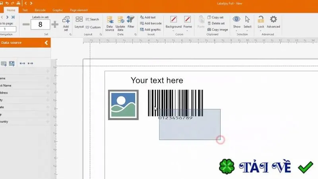Click the Labels in set value field
The height and width of the screenshot is (179, 318).
click(40, 25)
